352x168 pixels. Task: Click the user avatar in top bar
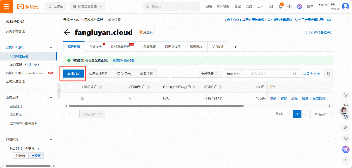pos(346,6)
